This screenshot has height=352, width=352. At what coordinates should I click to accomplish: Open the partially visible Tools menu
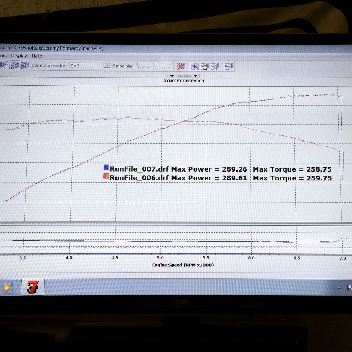click(x=3, y=55)
